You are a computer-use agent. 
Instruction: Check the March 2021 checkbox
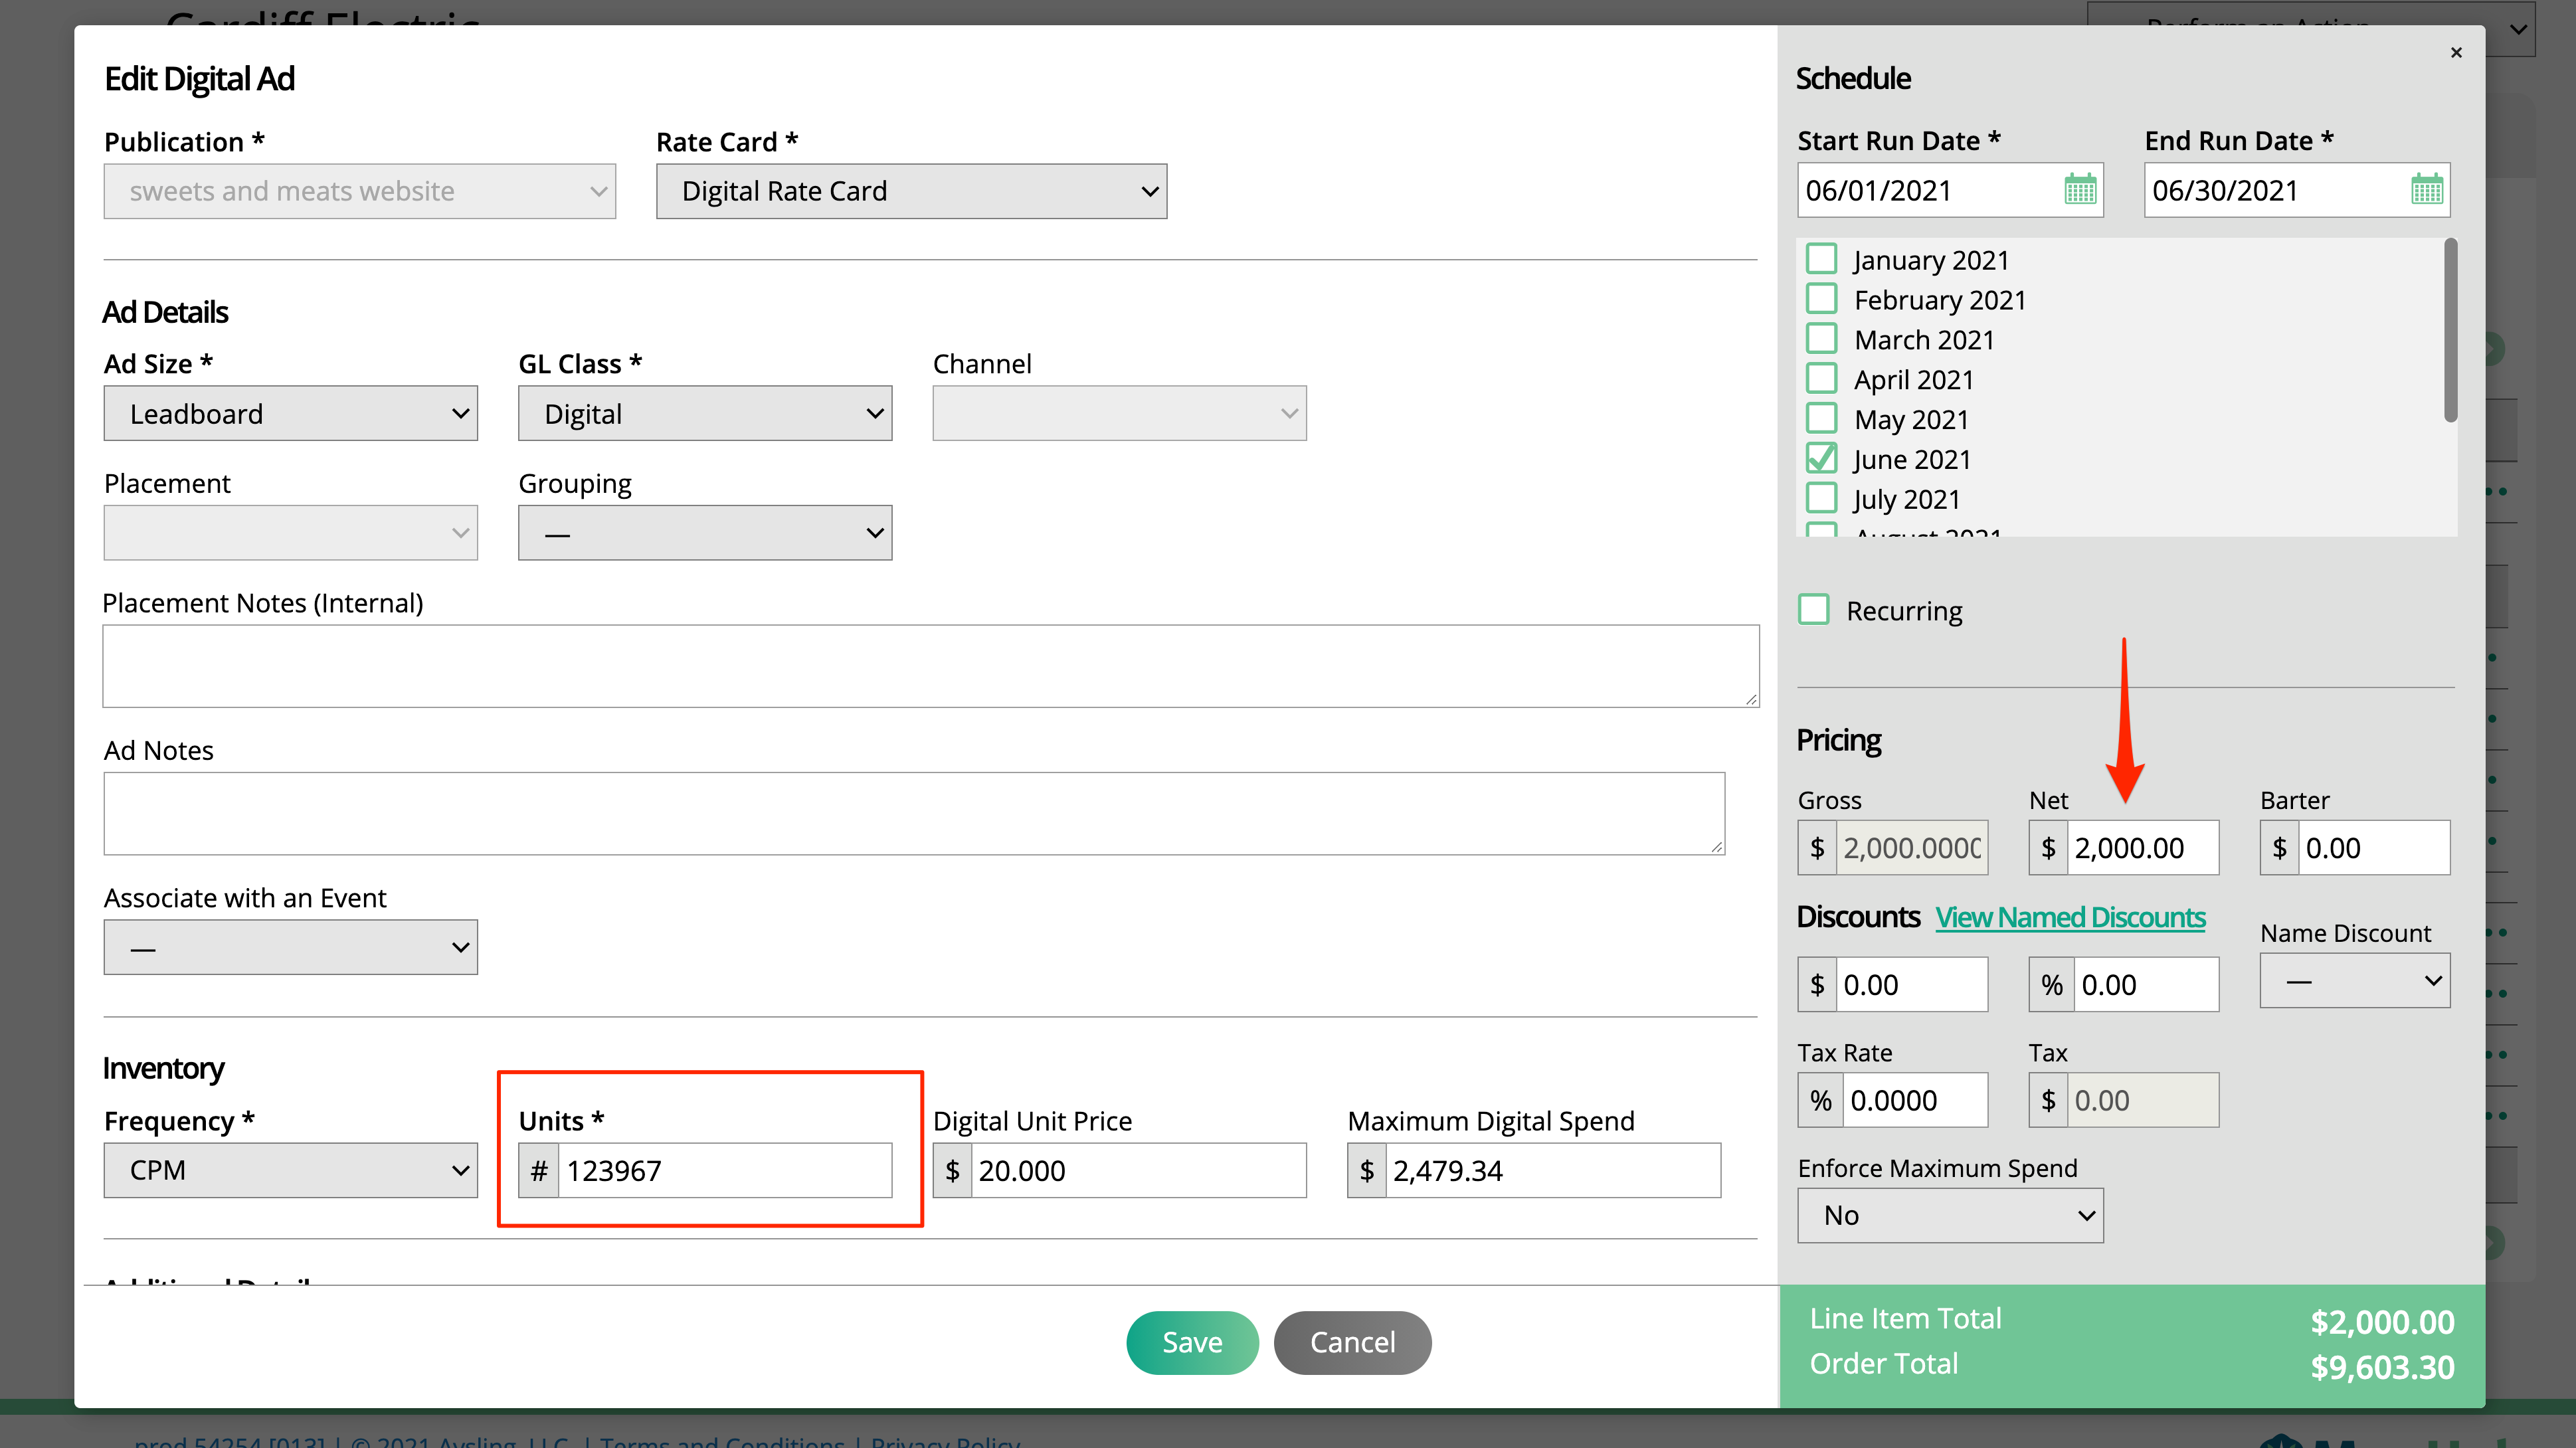[1822, 339]
